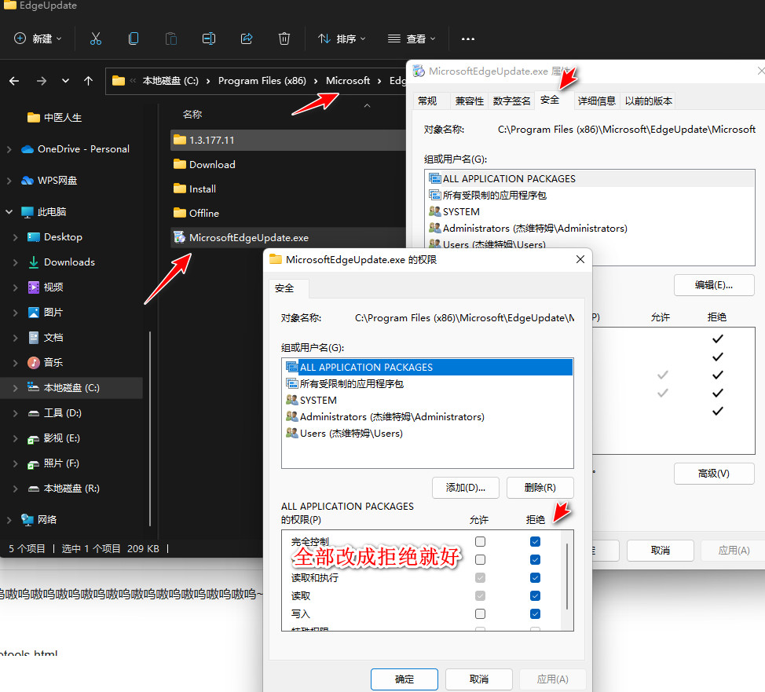Click 取消 in permissions dialog
This screenshot has height=692, width=765.
click(x=479, y=679)
